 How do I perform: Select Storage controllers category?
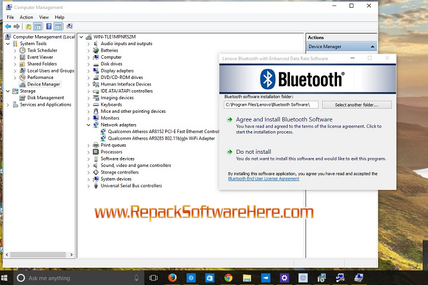(119, 172)
